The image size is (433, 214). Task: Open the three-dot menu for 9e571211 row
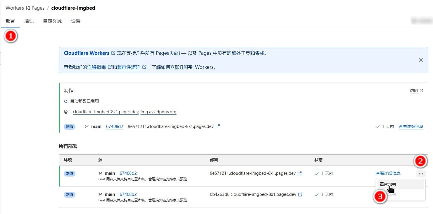(420, 174)
